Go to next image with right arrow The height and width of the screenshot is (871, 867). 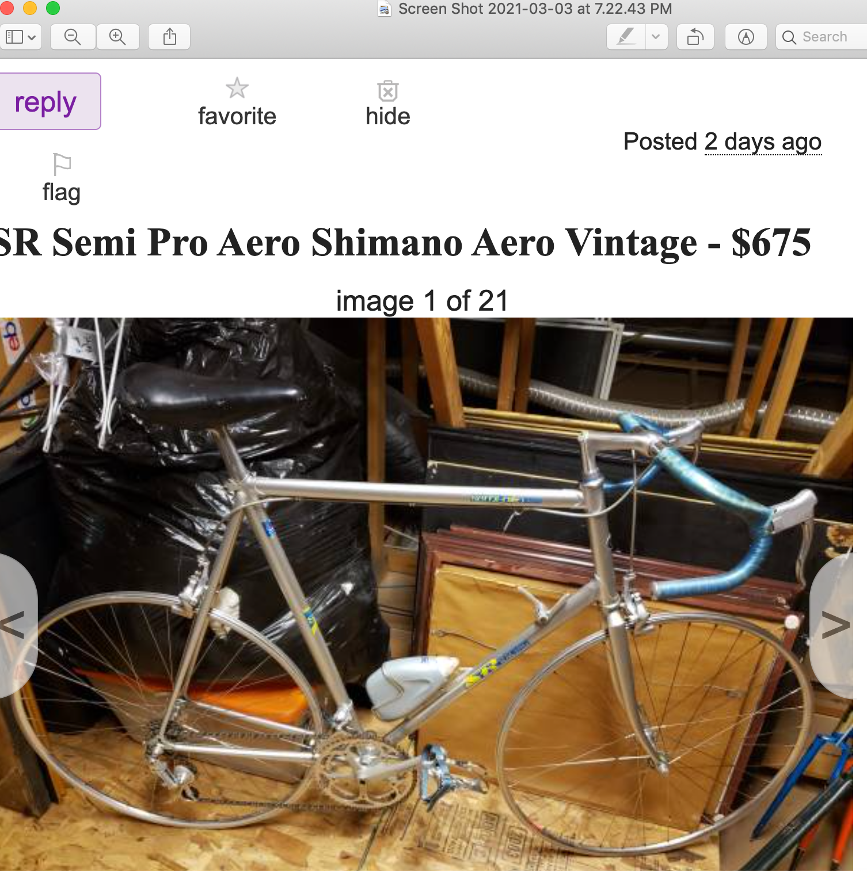[x=833, y=625]
